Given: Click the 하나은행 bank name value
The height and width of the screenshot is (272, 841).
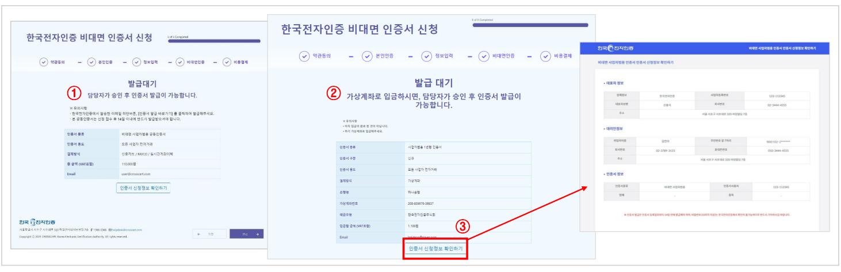Looking at the screenshot, I should click(x=414, y=192).
